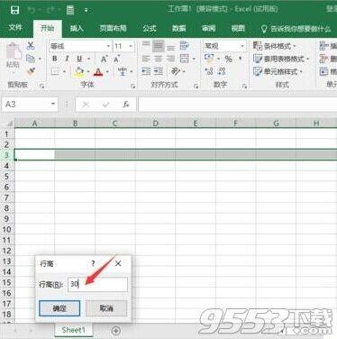Click the Align Left icon
Image resolution: width=337 pixels, height=339 pixels.
point(146,59)
